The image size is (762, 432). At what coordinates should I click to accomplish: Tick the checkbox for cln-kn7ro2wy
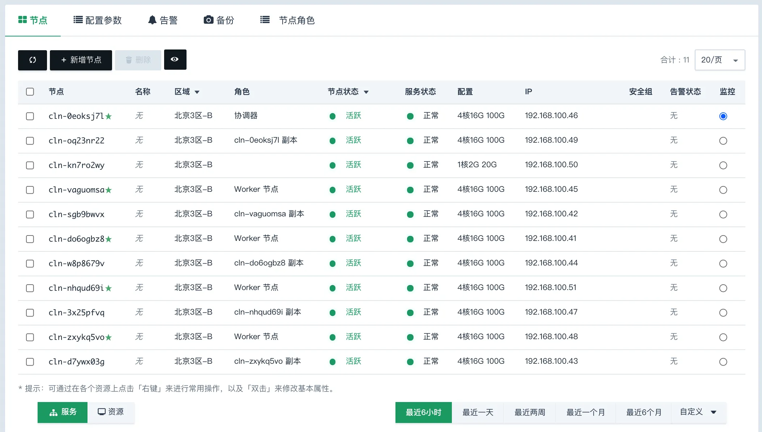30,165
